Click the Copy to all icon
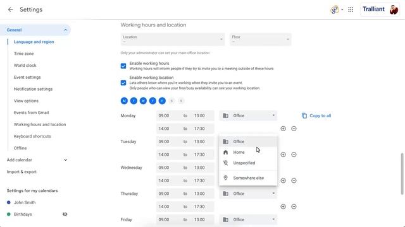Screen dimensions: 405x227 point(304,115)
